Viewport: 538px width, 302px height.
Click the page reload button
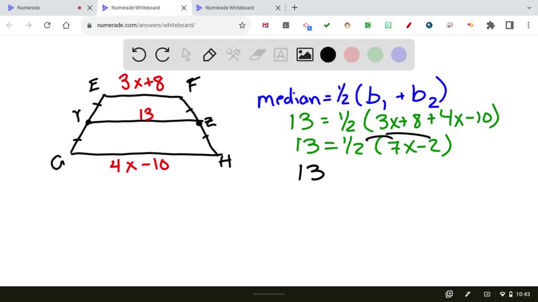click(47, 25)
